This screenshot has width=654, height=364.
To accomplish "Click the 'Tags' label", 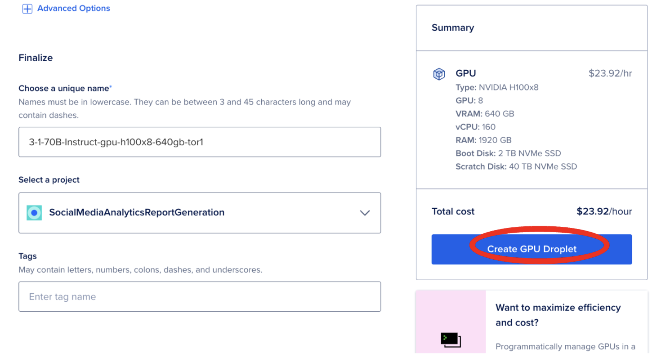I will (27, 256).
